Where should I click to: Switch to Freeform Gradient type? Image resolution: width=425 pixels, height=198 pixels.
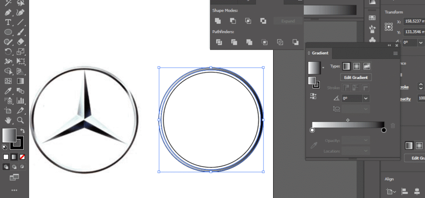(366, 66)
